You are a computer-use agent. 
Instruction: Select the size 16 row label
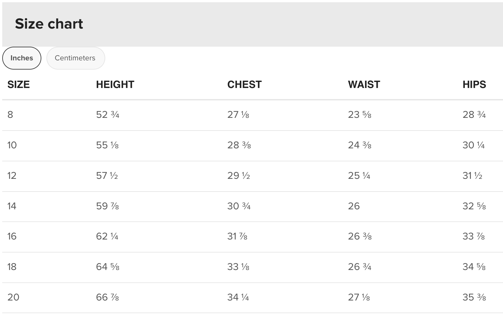(x=12, y=236)
